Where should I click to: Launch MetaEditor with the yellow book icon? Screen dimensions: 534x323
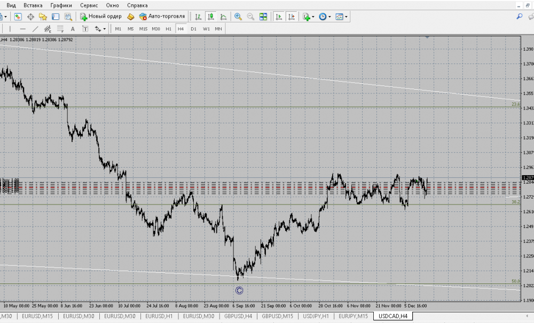(131, 17)
